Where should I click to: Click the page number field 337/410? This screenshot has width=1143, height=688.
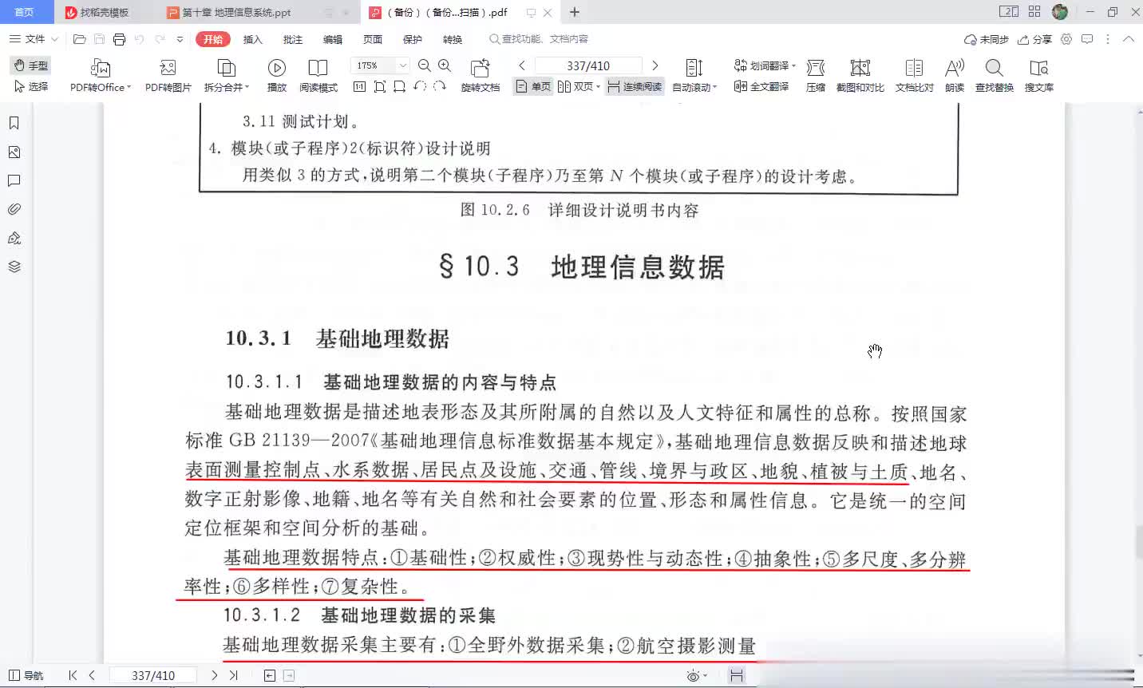click(x=588, y=65)
